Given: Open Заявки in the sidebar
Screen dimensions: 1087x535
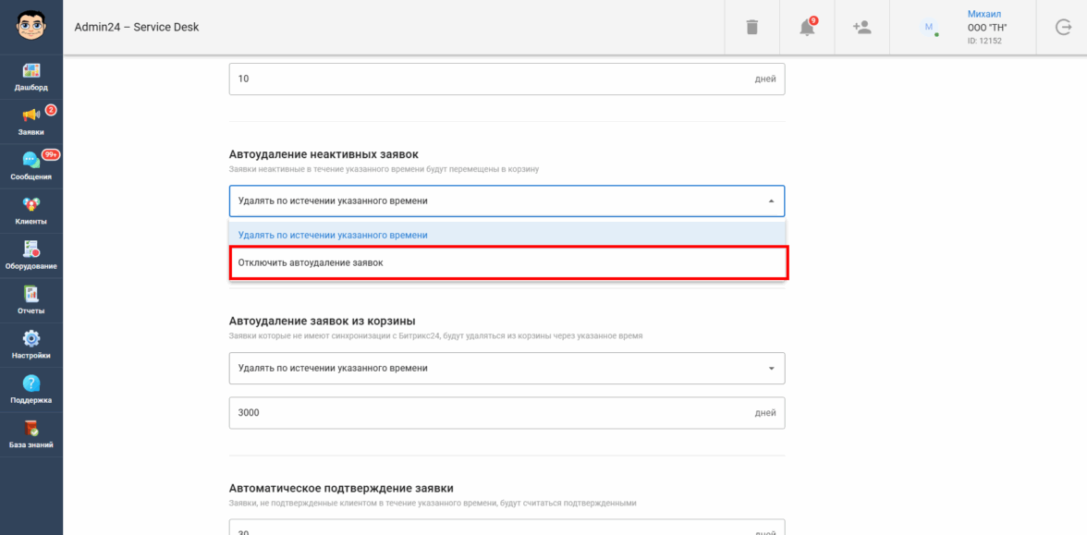Looking at the screenshot, I should pyautogui.click(x=31, y=116).
